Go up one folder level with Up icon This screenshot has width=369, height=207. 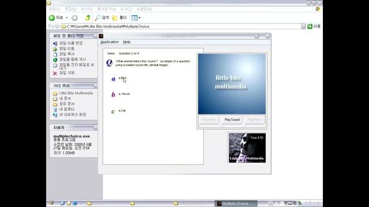click(x=88, y=18)
